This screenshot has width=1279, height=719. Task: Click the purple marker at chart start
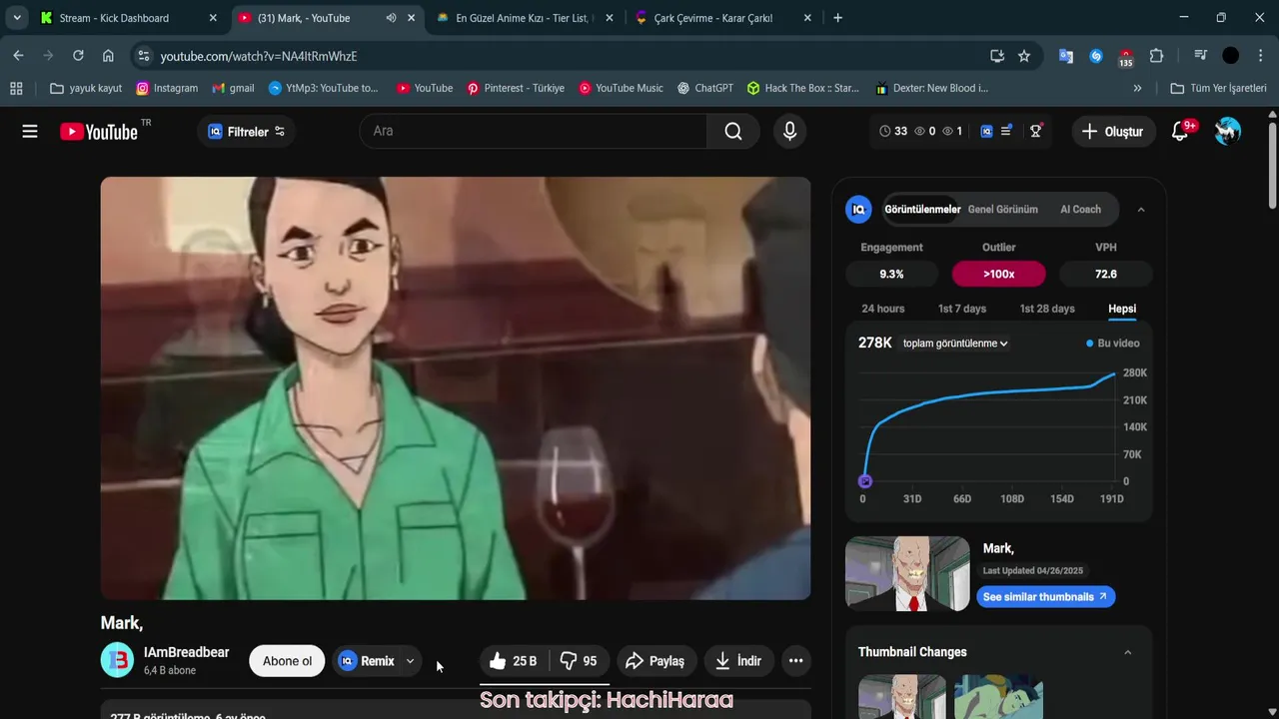click(865, 481)
